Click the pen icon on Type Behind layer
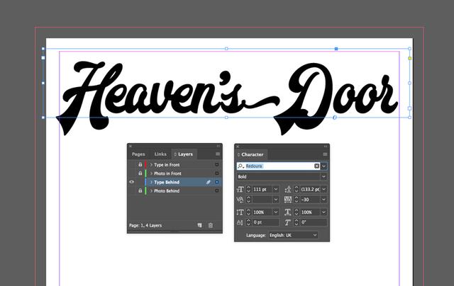Image resolution: width=454 pixels, height=286 pixels. [x=208, y=182]
